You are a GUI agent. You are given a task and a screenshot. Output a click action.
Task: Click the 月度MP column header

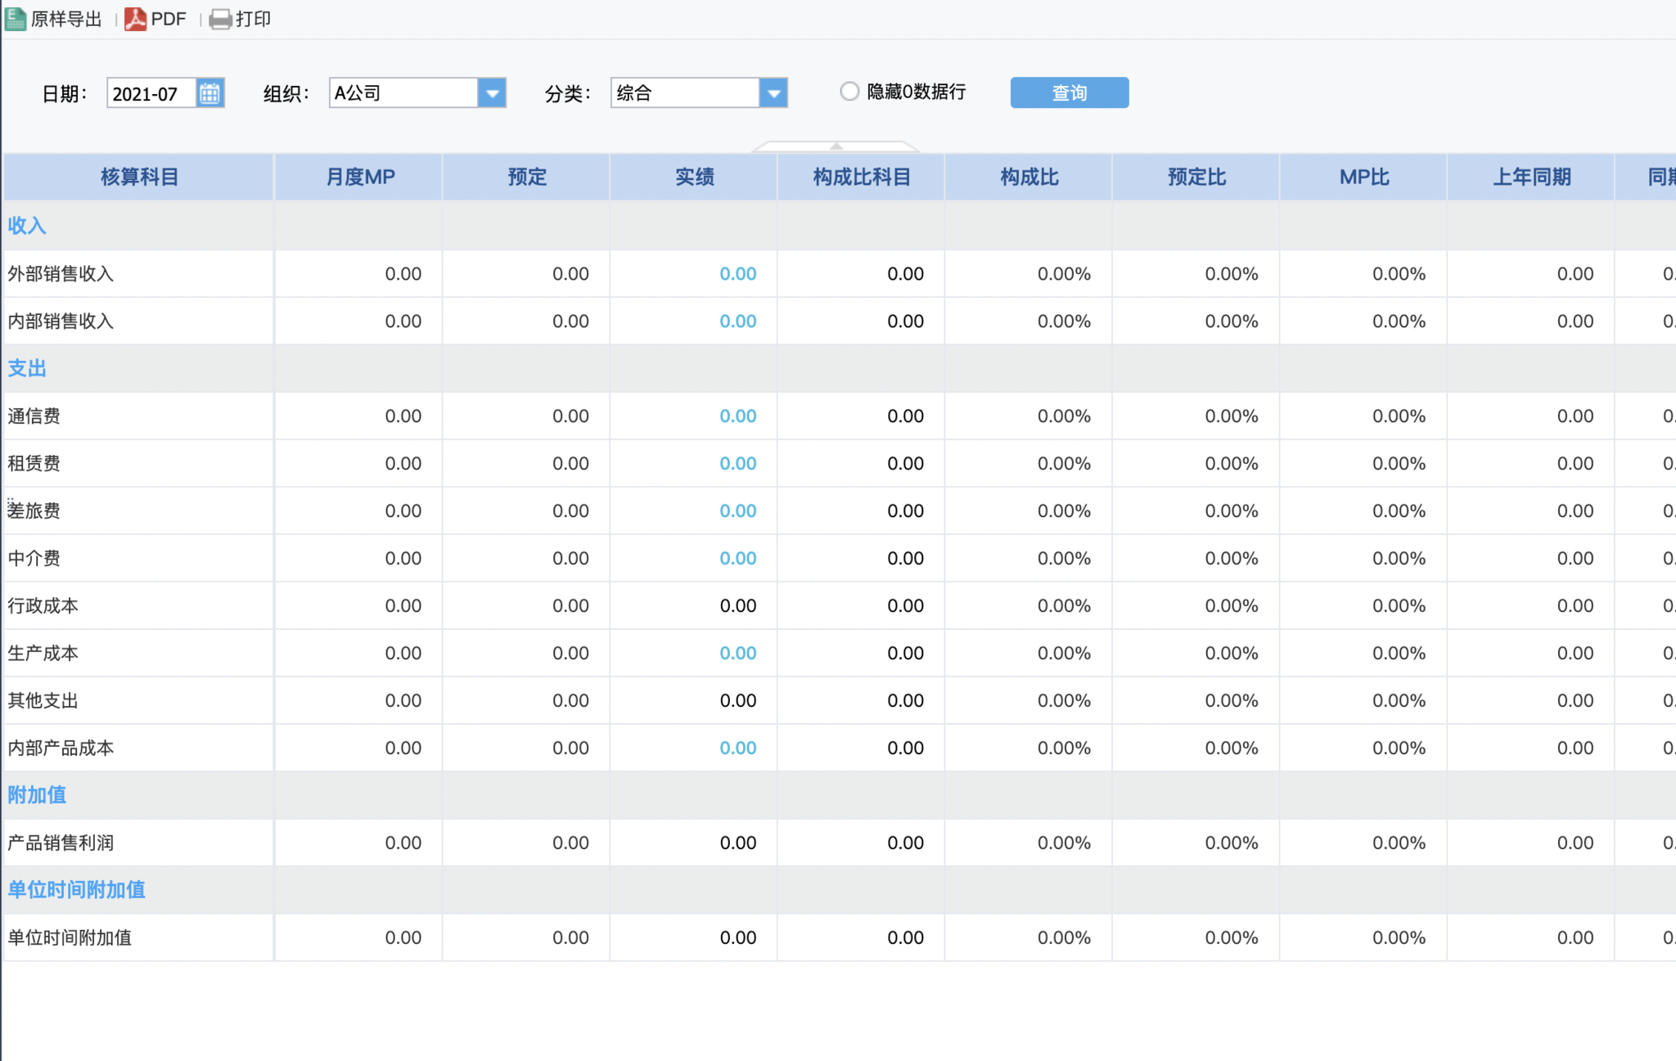pyautogui.click(x=360, y=178)
